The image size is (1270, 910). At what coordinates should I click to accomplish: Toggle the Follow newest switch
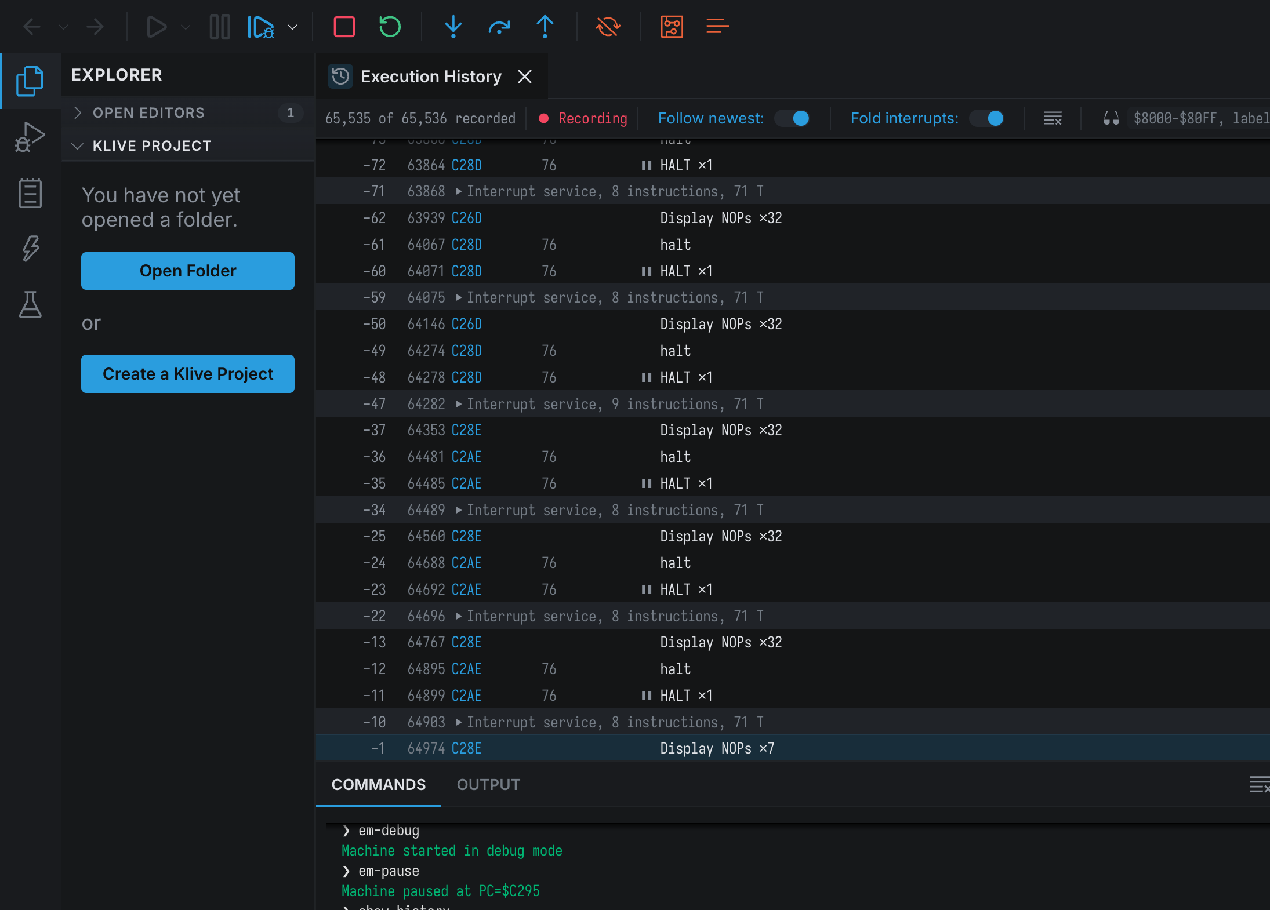point(793,118)
